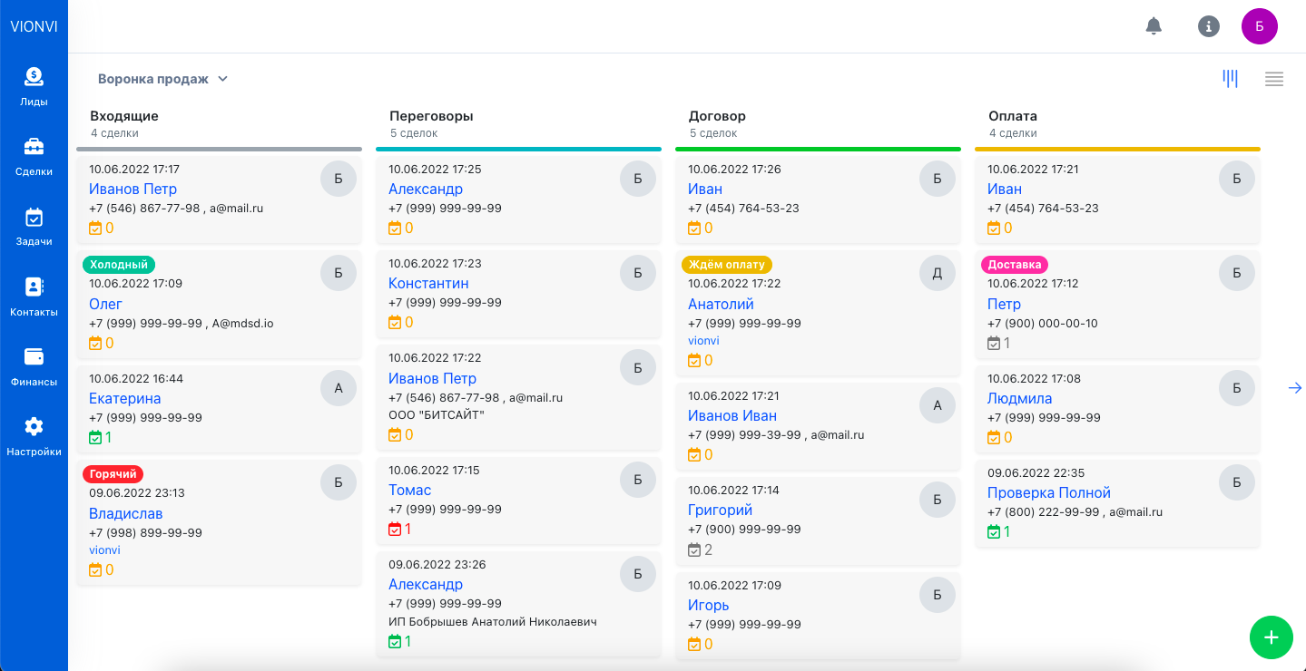Click timestamp 09.06.2022 23:26
This screenshot has height=671, width=1306.
[x=437, y=564]
